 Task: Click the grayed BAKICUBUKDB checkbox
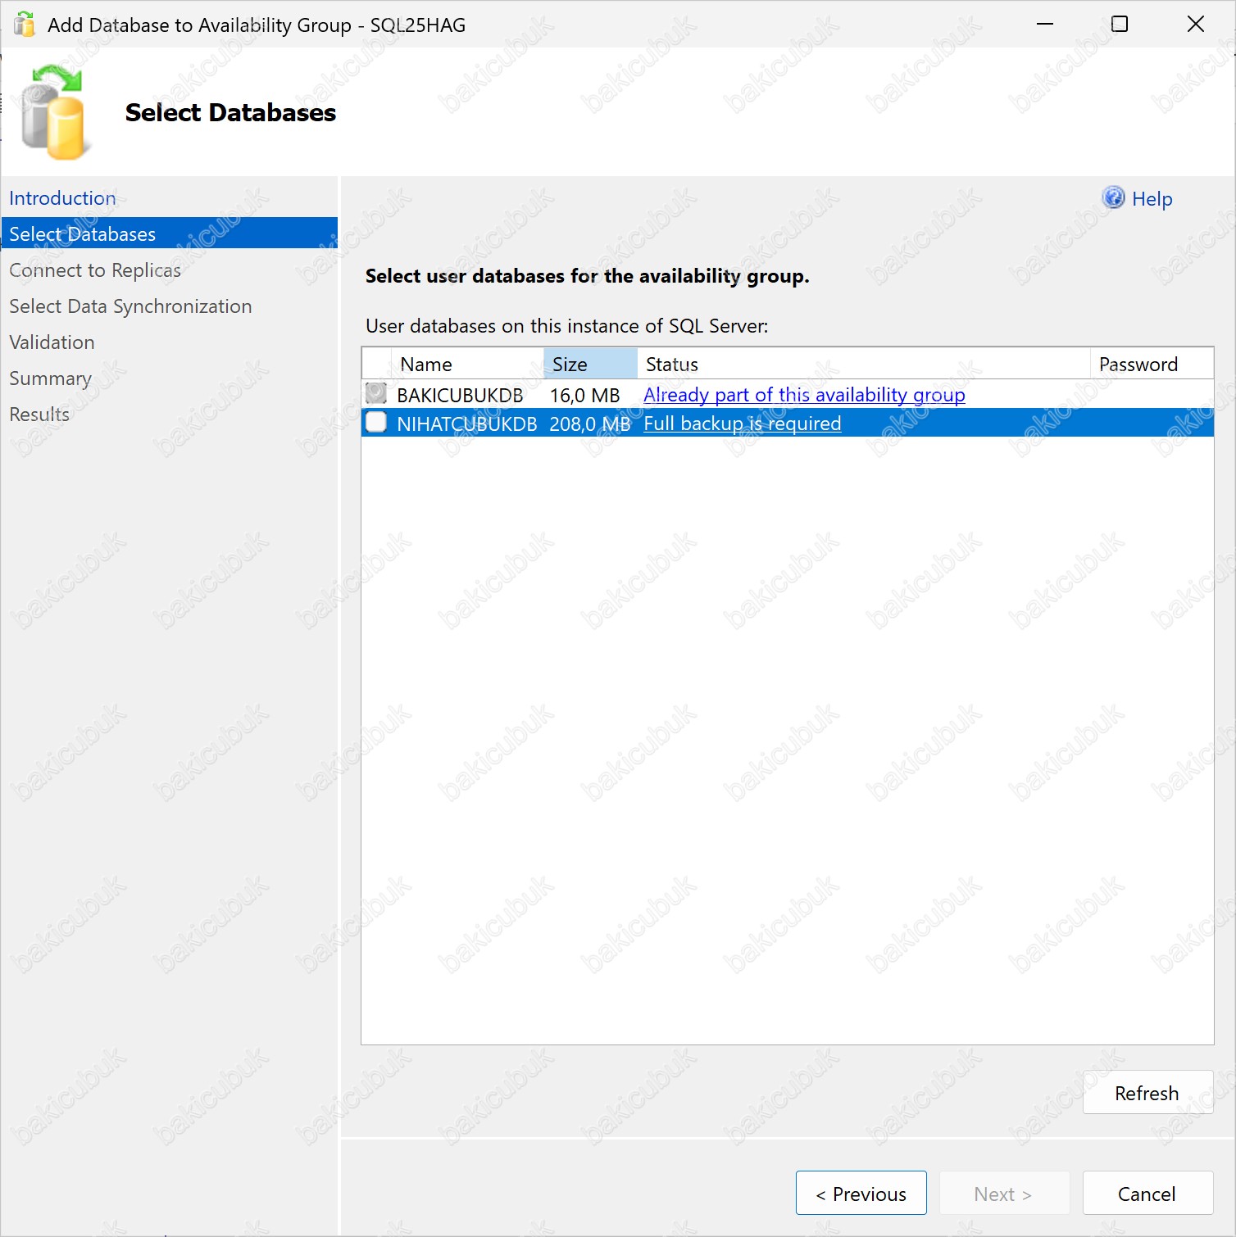point(376,394)
